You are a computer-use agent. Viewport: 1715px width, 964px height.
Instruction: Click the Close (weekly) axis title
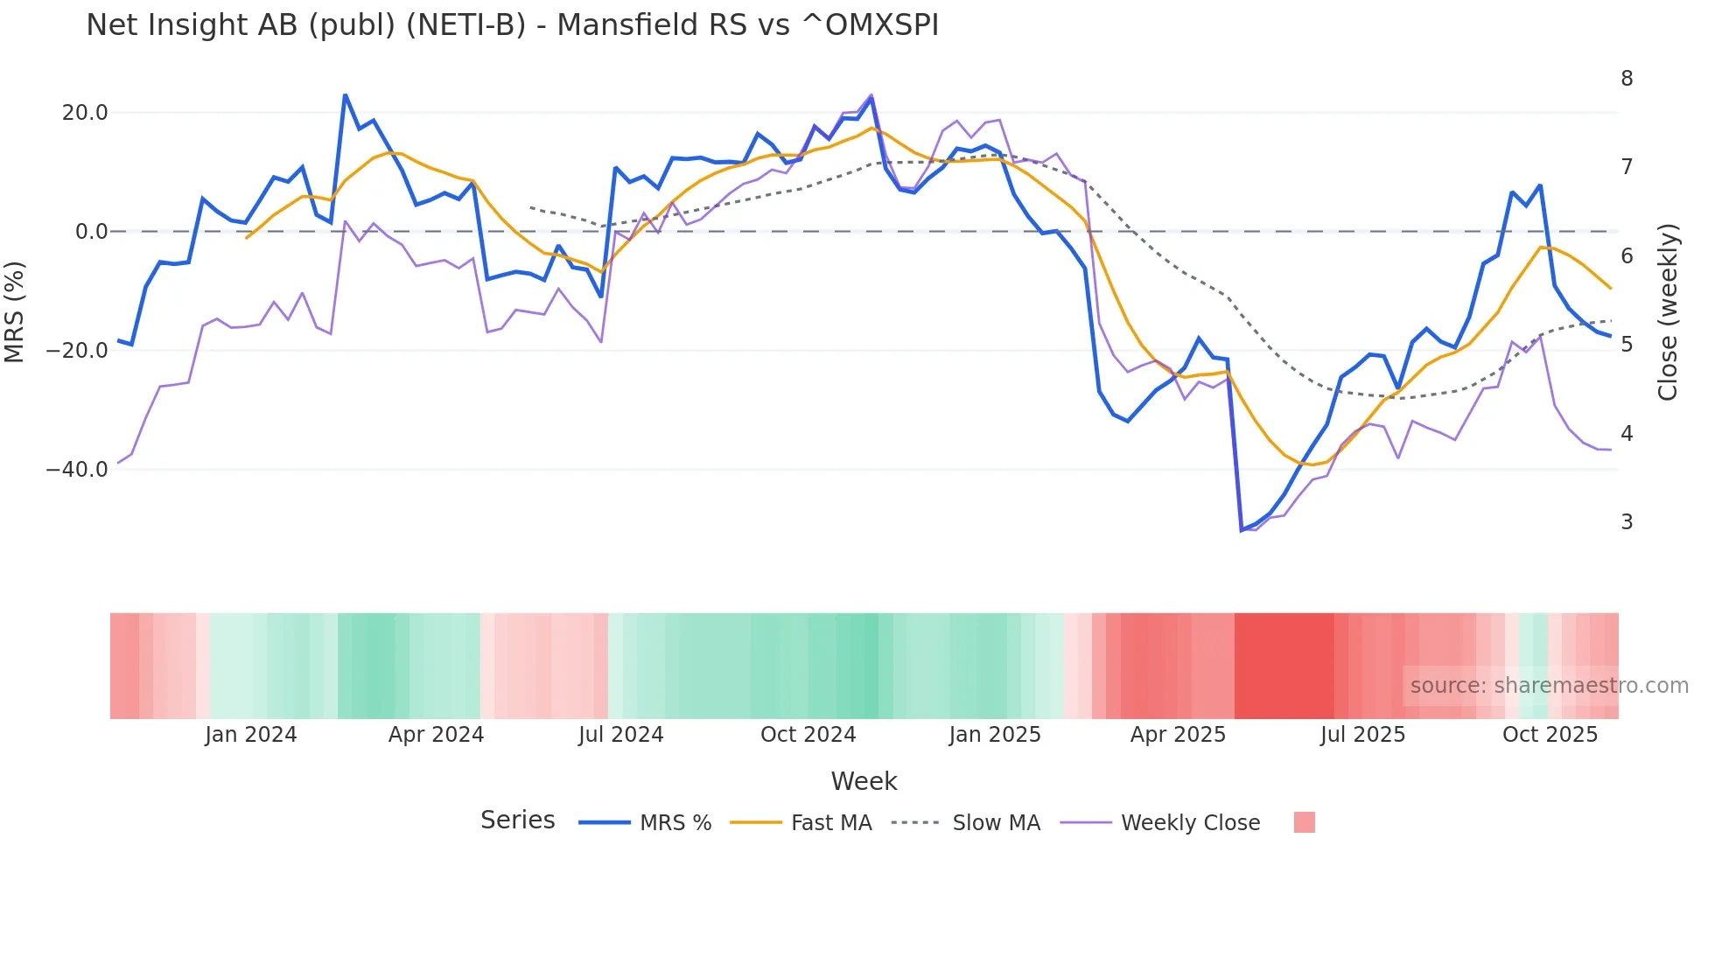[x=1668, y=311]
